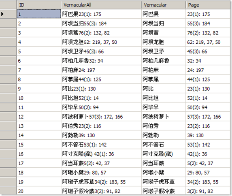Click Vernacular cell '阿波树萝卜'
This screenshot has width=232, height=196.
click(x=164, y=117)
